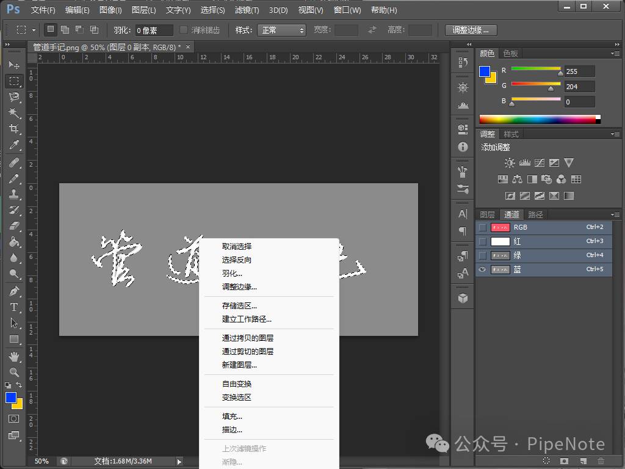Open the 图像(I) menu
Image resolution: width=625 pixels, height=469 pixels.
click(x=110, y=10)
